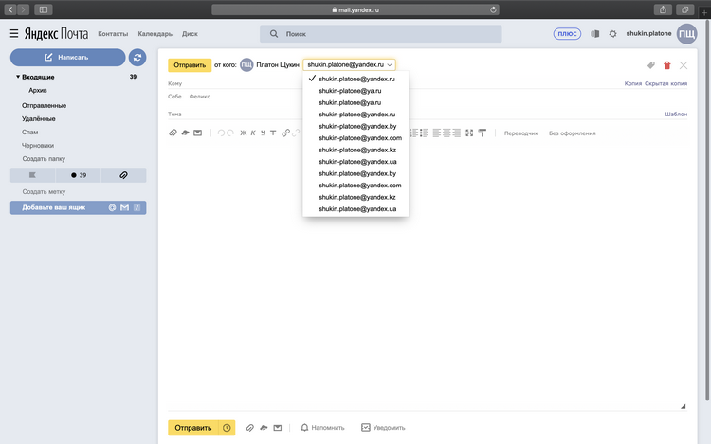Open mail settings gear icon
711x444 pixels.
pos(612,34)
